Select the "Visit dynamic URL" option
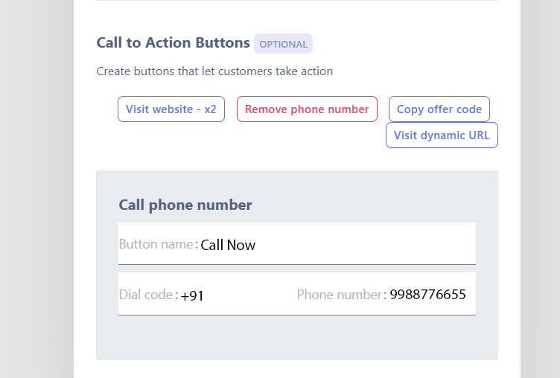Image resolution: width=560 pixels, height=378 pixels. tap(442, 135)
